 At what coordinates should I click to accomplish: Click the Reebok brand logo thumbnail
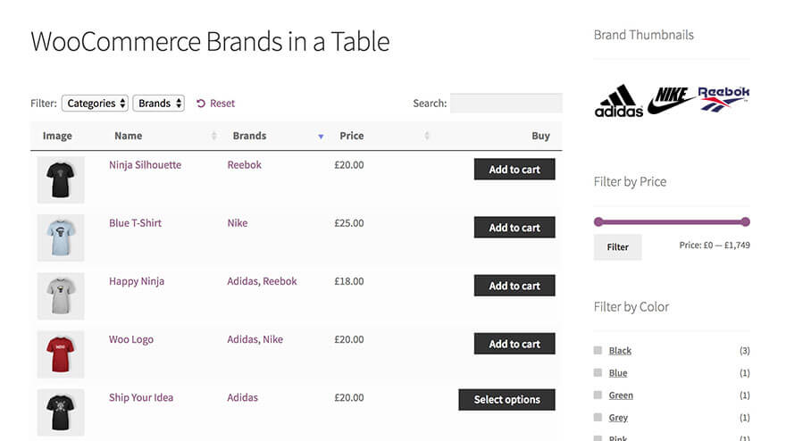[x=723, y=98]
